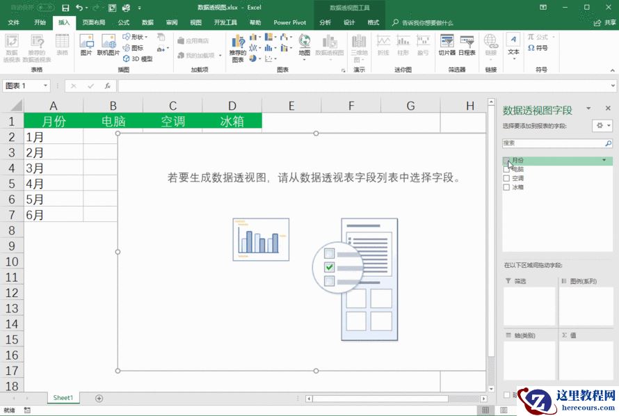Image resolution: width=619 pixels, height=416 pixels.
Task: Check the 月份 field checkbox
Action: pos(506,160)
